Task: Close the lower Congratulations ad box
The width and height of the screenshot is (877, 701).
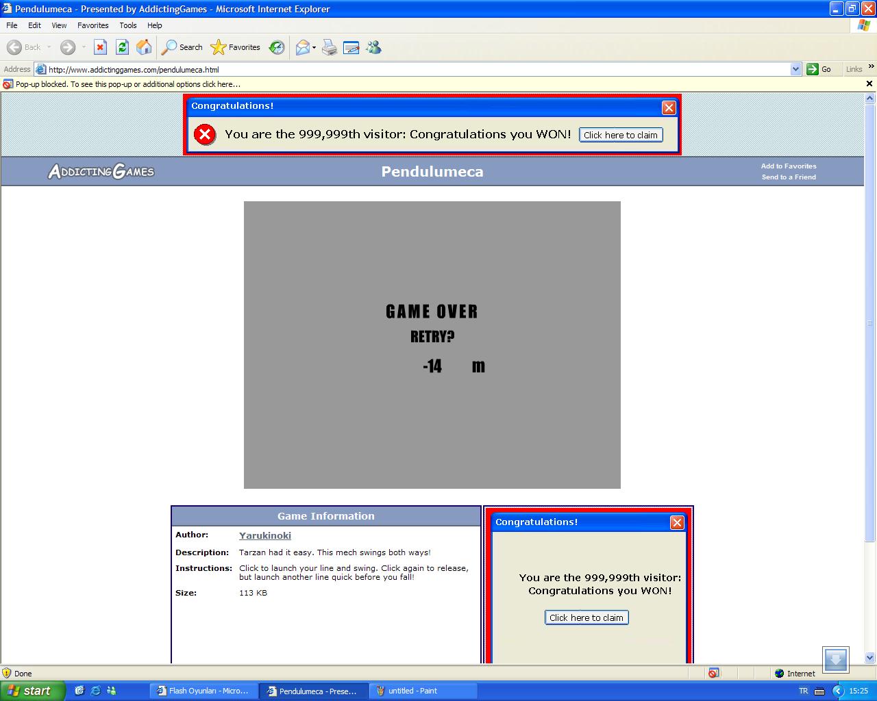Action: point(677,522)
